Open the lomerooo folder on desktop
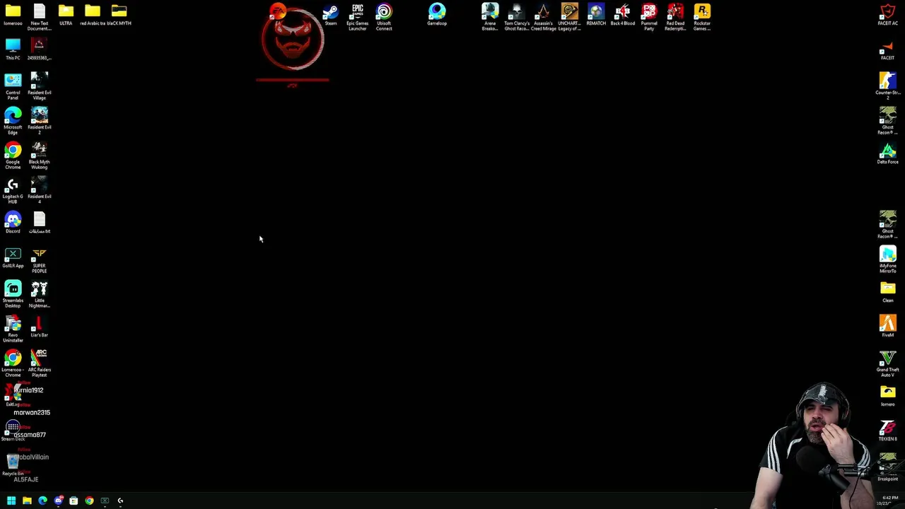This screenshot has height=509, width=905. click(13, 15)
